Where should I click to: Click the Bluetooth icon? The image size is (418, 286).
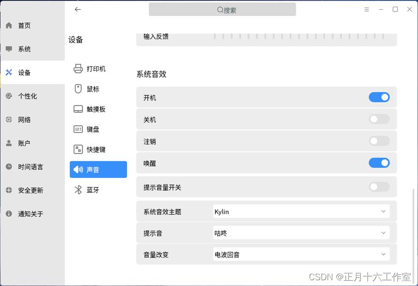(x=78, y=190)
